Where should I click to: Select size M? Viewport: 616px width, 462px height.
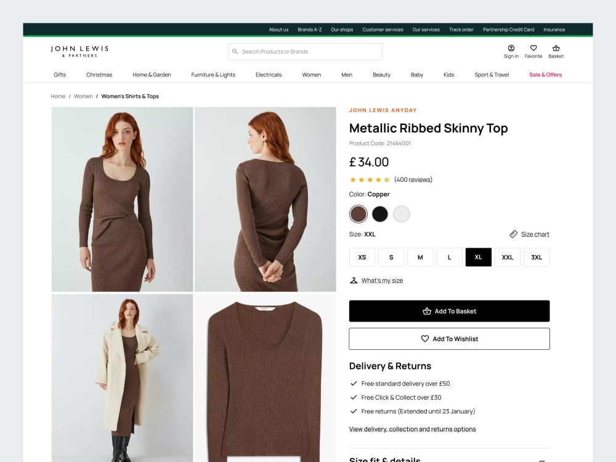(x=420, y=257)
